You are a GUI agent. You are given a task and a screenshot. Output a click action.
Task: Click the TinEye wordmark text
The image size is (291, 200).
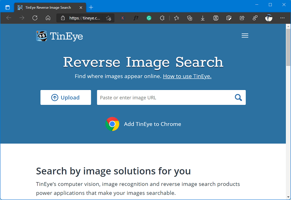[66, 36]
